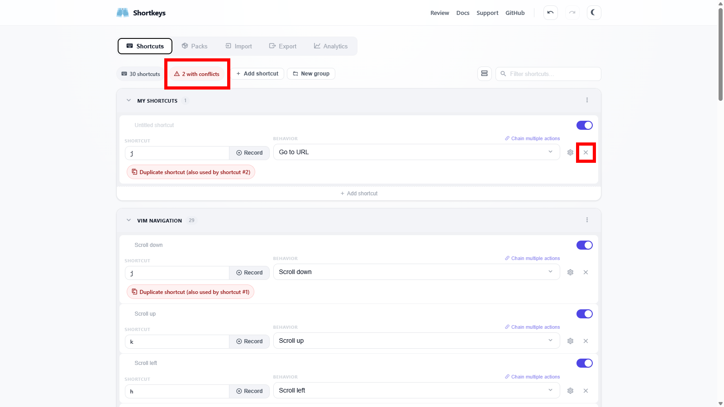Delete the Scroll down shortcut
The height and width of the screenshot is (407, 724).
coord(586,272)
